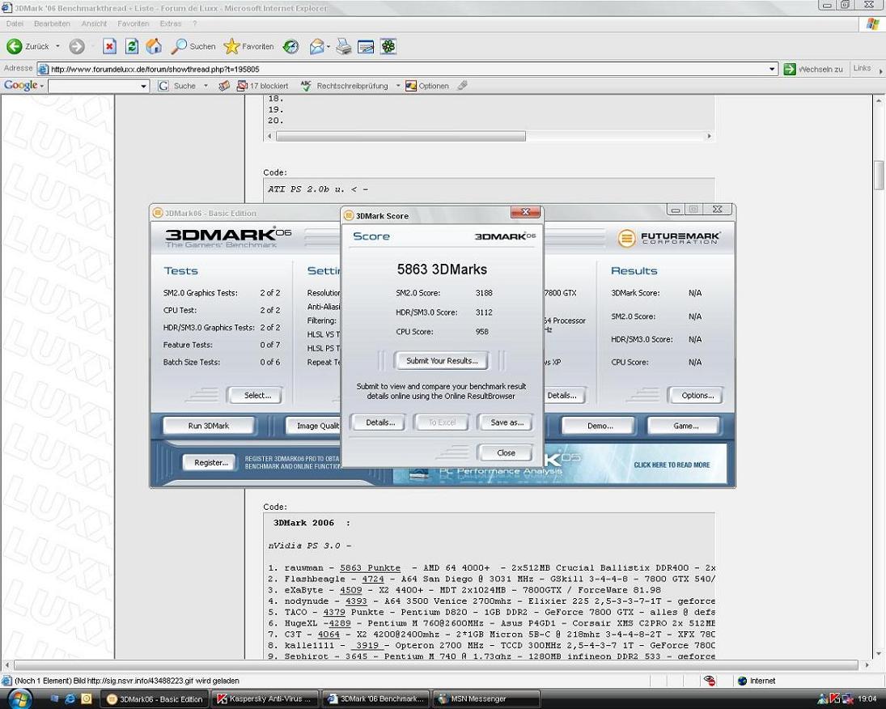
Task: Open the Favoriten menu
Action: pos(134,23)
